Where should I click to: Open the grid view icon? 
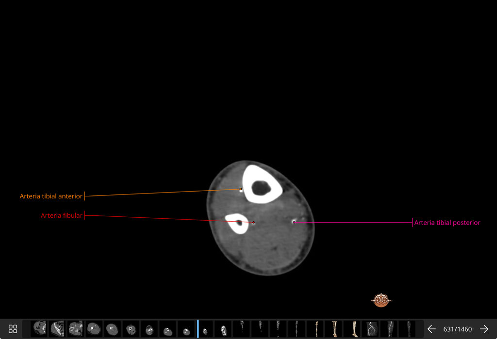tap(13, 329)
